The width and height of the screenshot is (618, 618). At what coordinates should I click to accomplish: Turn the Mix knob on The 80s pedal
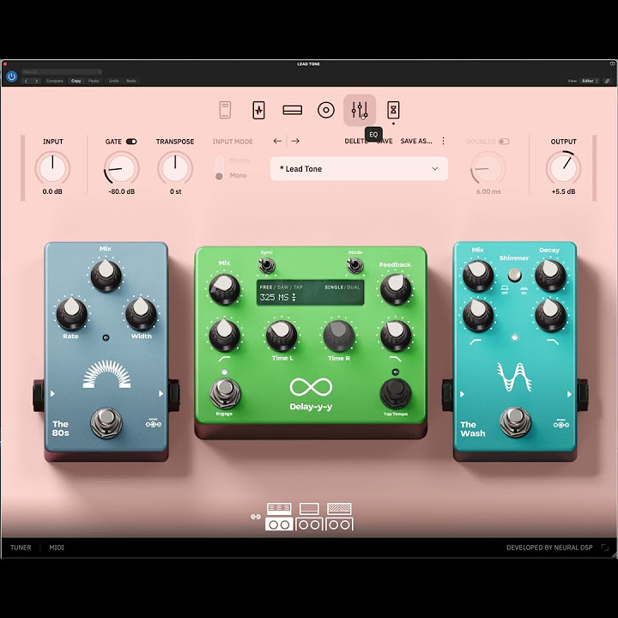click(x=106, y=275)
